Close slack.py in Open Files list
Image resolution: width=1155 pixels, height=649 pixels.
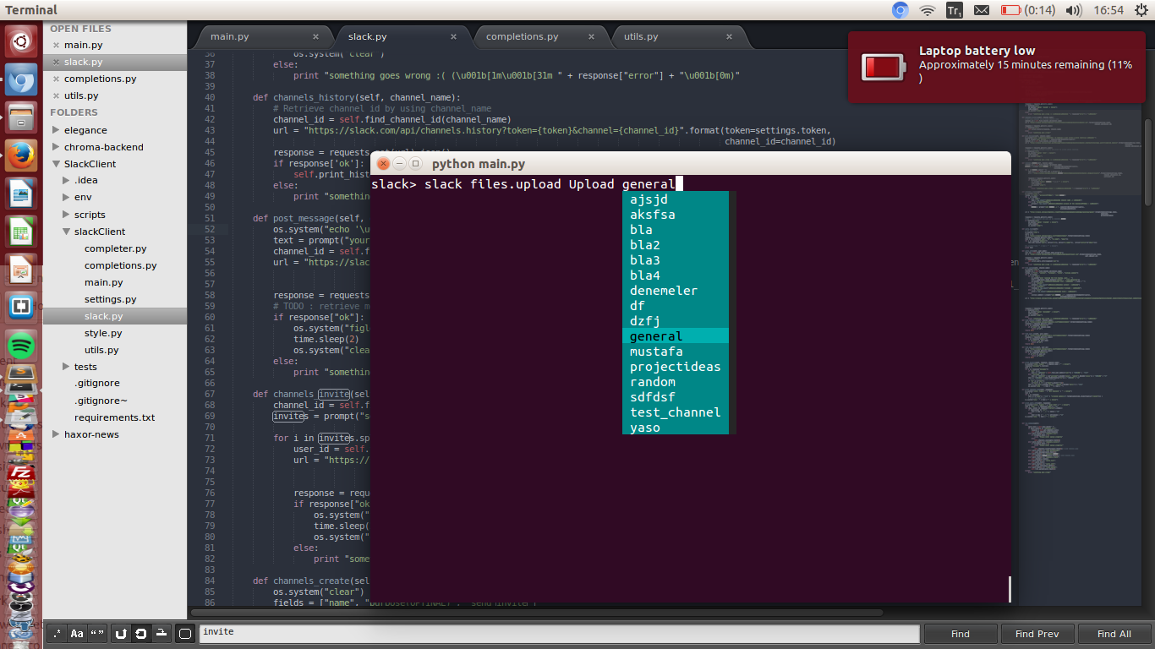56,63
